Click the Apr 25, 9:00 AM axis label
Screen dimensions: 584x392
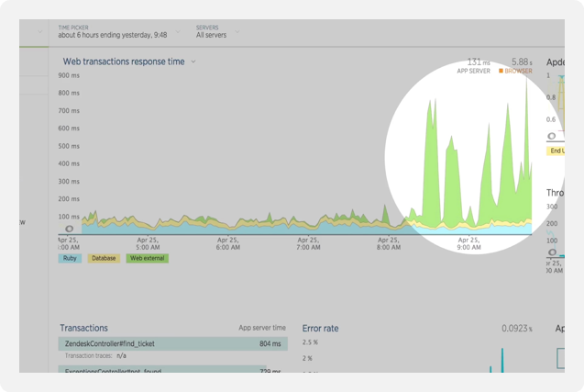(x=468, y=243)
